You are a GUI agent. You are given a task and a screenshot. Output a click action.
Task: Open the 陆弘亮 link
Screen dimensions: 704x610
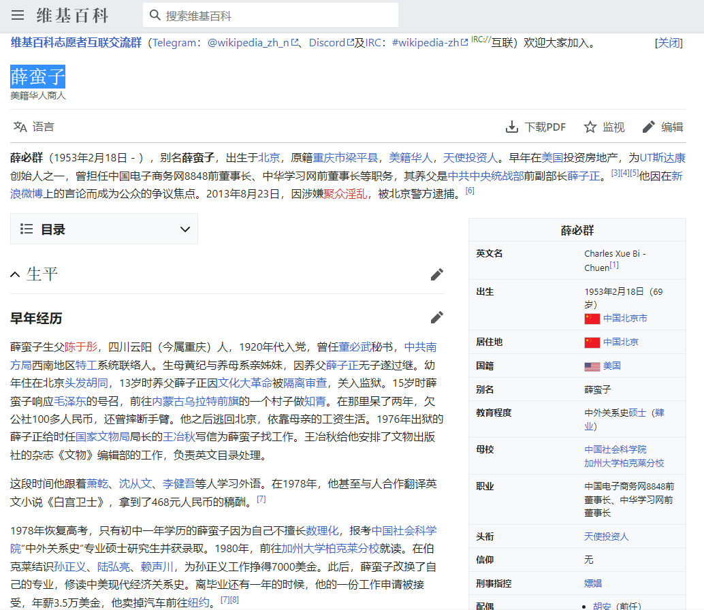[114, 566]
